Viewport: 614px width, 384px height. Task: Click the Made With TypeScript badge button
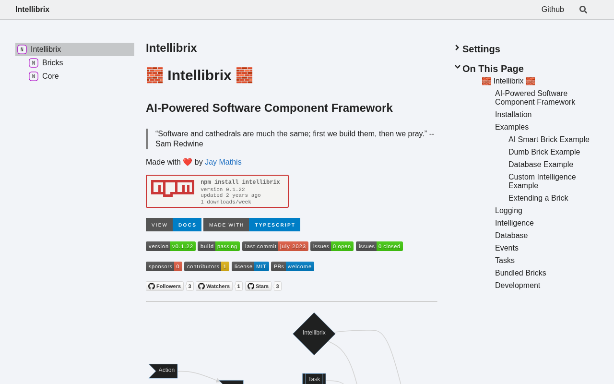[252, 225]
